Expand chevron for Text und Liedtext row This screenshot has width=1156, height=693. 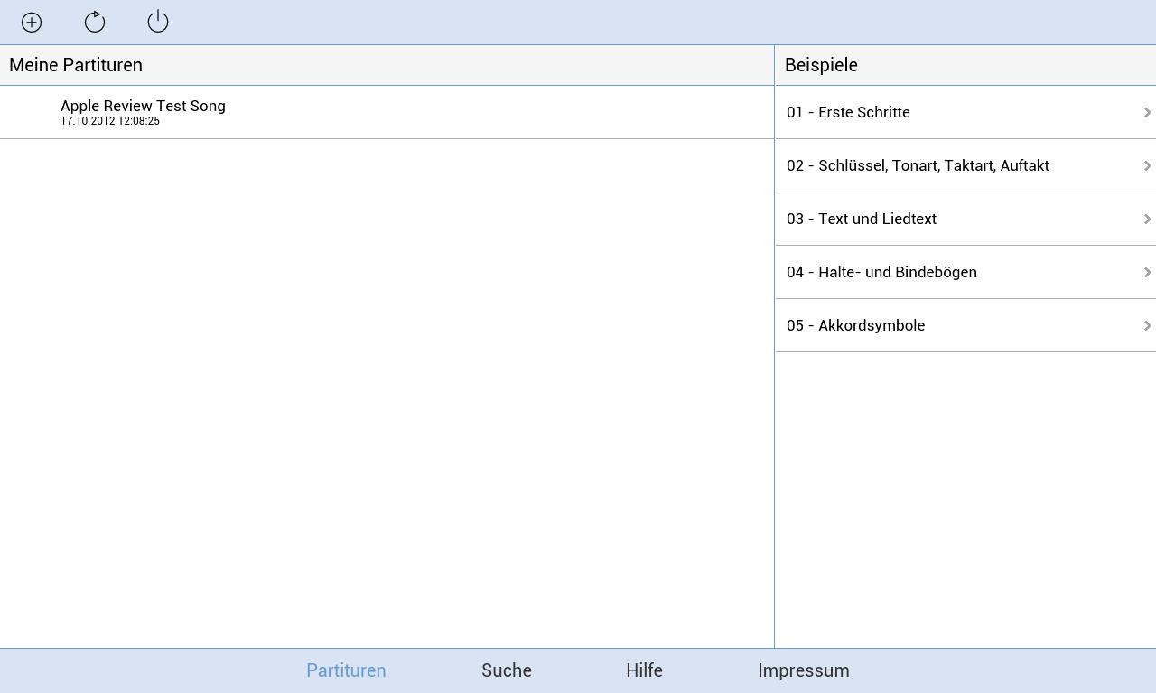(x=1147, y=219)
